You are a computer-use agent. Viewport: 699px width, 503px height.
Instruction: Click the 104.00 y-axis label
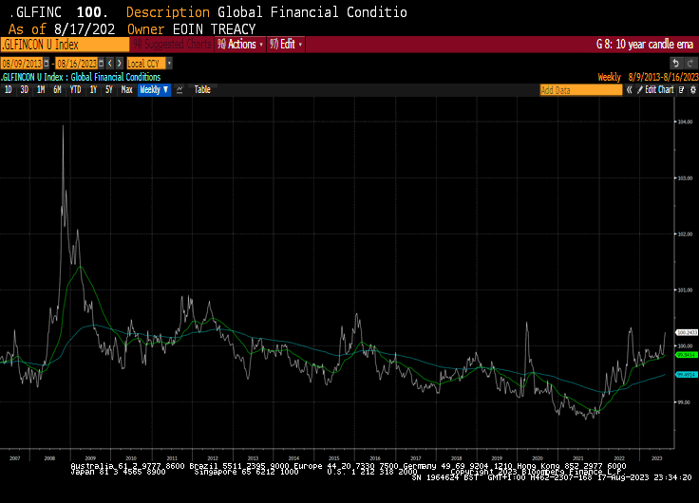[x=685, y=121]
